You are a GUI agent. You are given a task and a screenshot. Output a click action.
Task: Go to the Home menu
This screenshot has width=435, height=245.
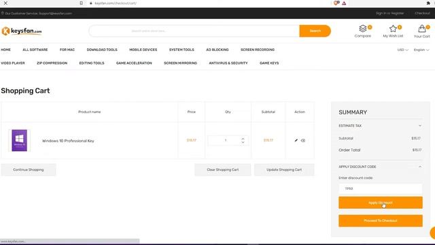tap(6, 50)
